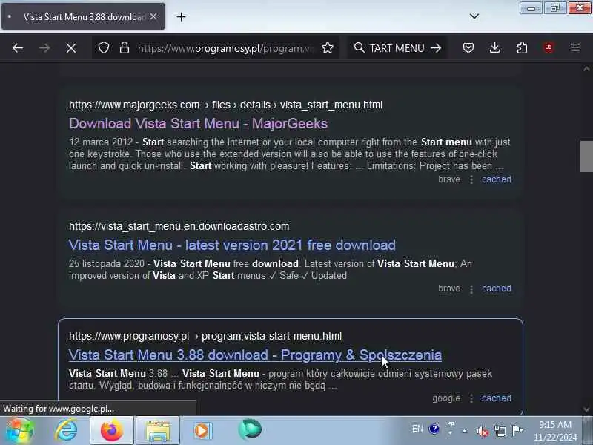The width and height of the screenshot is (593, 445).
Task: Close the Vista Start Menu 3.88 tab
Action: [x=153, y=16]
